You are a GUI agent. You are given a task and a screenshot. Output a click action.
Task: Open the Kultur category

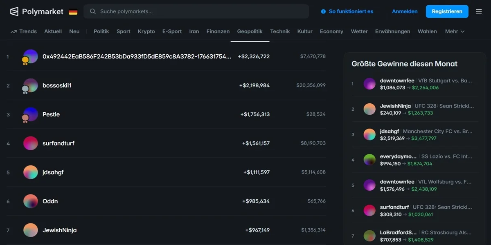305,31
